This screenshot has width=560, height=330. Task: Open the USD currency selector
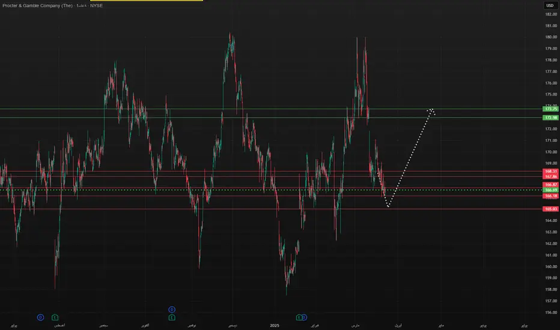[x=550, y=5]
